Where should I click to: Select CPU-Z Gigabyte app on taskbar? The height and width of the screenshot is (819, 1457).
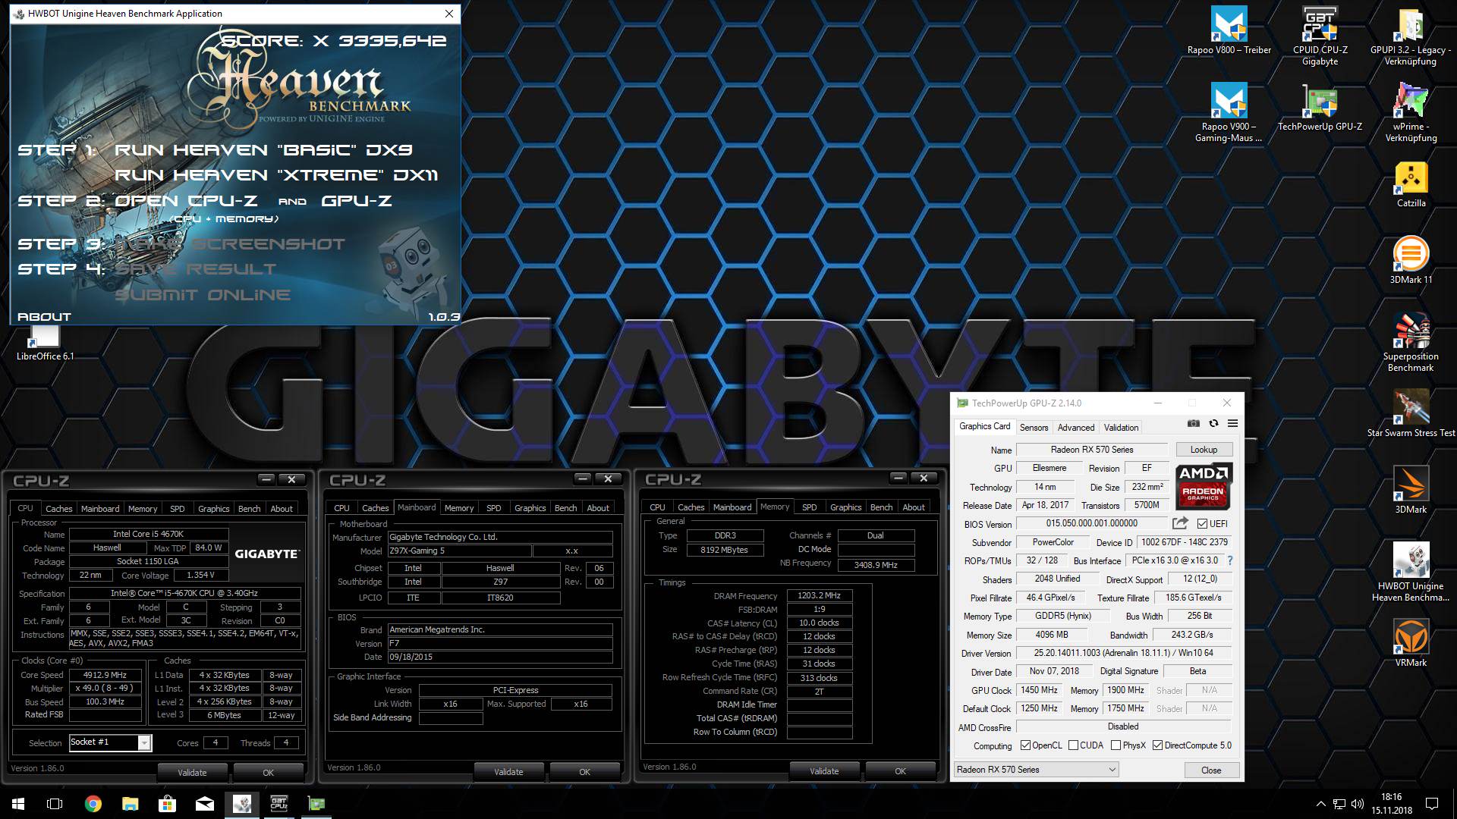[278, 804]
